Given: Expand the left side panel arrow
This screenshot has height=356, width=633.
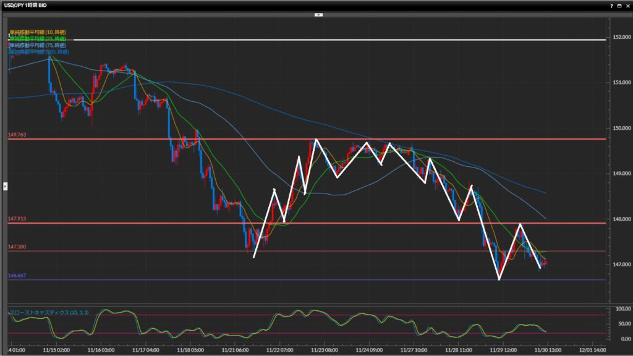Looking at the screenshot, I should 6,185.
